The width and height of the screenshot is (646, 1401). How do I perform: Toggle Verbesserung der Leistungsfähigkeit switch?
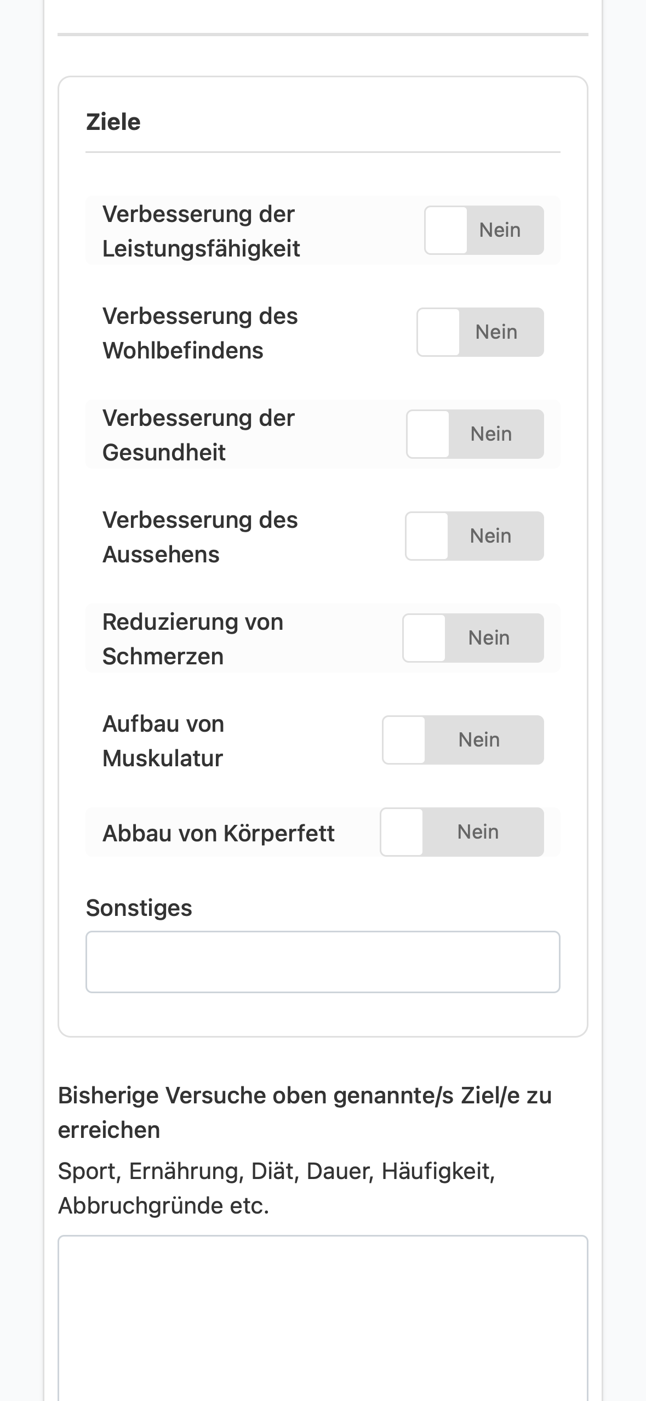(484, 230)
